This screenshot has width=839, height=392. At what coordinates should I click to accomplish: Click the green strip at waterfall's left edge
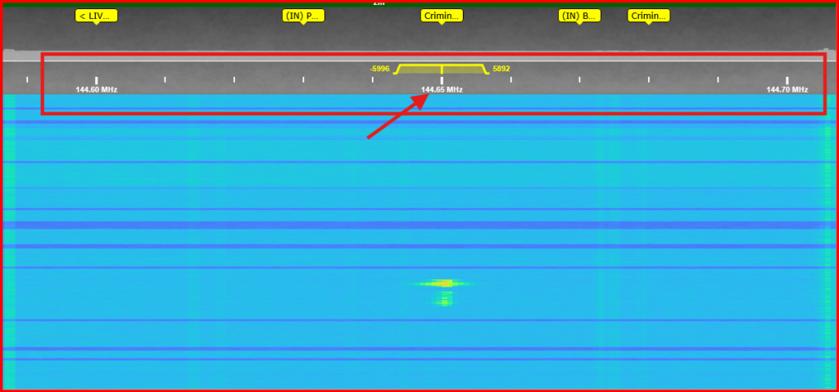9,246
